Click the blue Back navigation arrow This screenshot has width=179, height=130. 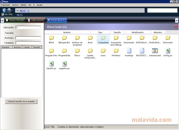(x=4, y=10)
